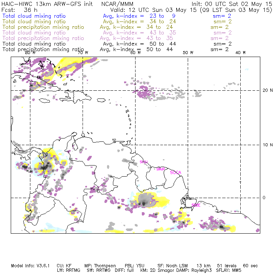
Task: Click the black Total precipitation mixing ratio legend line
Action: point(43,50)
